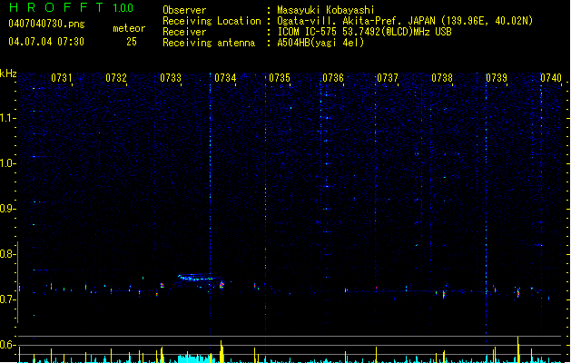Click the 0735 time marker
Image resolution: width=571 pixels, height=363 pixels.
280,78
